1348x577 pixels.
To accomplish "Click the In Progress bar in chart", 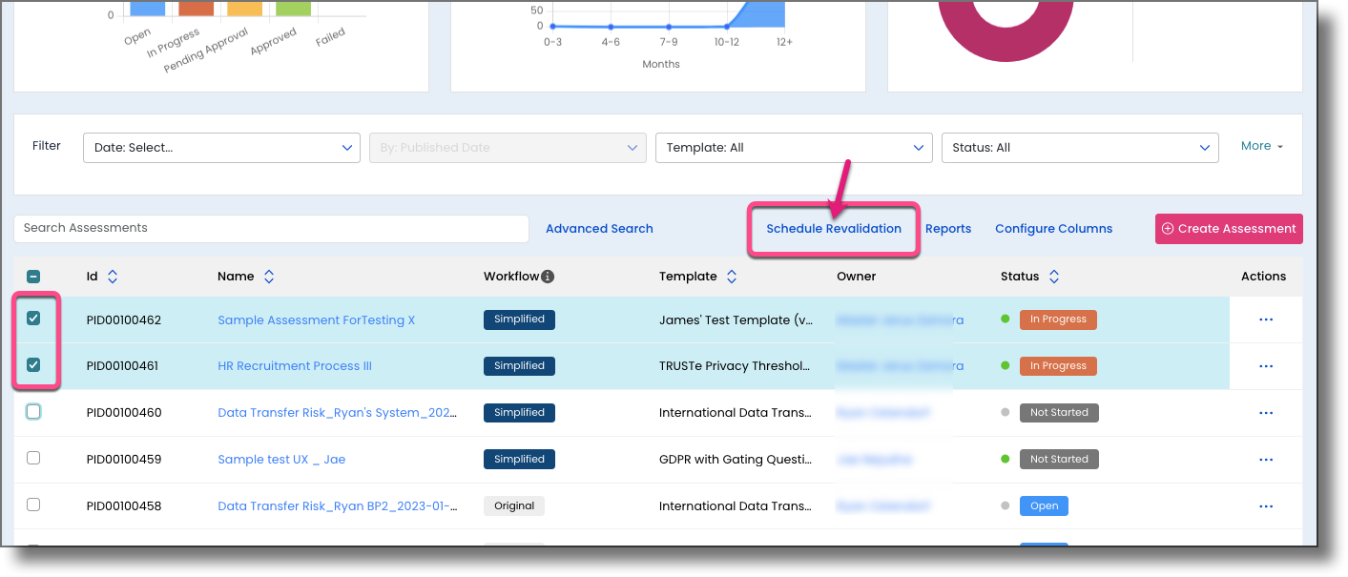I will (x=196, y=8).
